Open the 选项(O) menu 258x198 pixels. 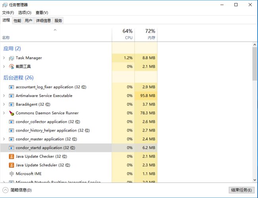(25, 13)
